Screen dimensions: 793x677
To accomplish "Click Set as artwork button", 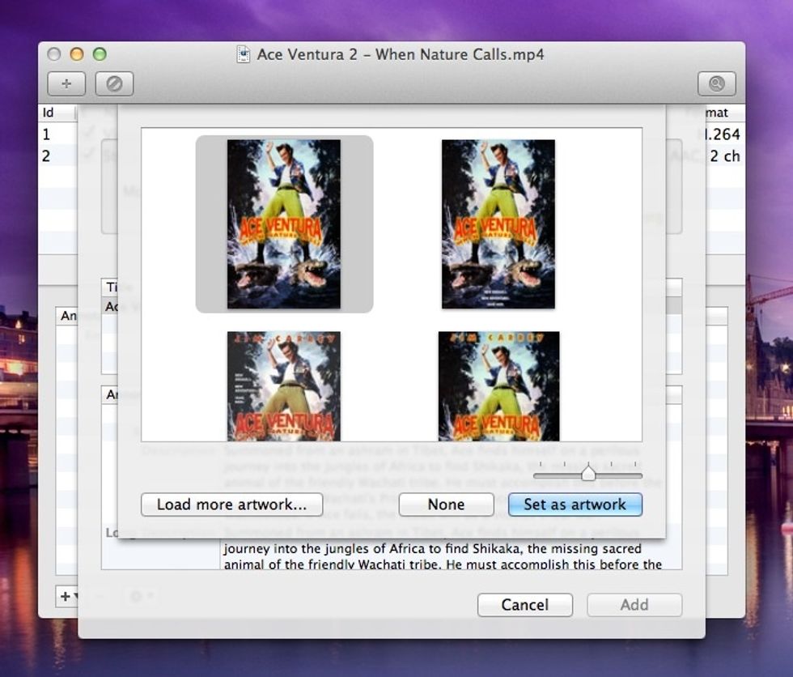I will [x=575, y=505].
